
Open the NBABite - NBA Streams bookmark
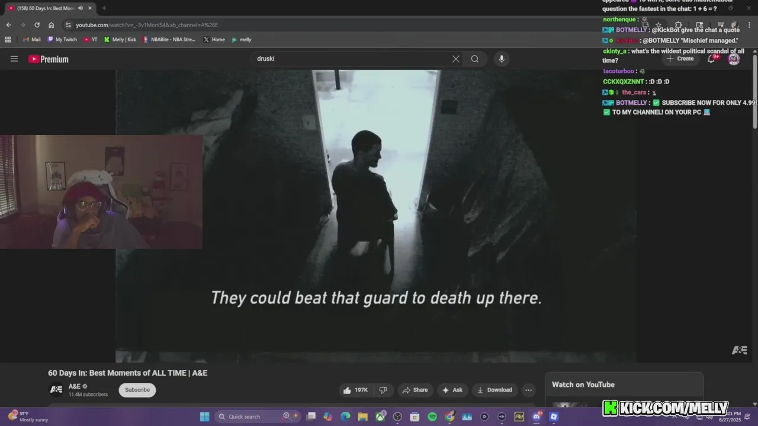[x=169, y=40]
